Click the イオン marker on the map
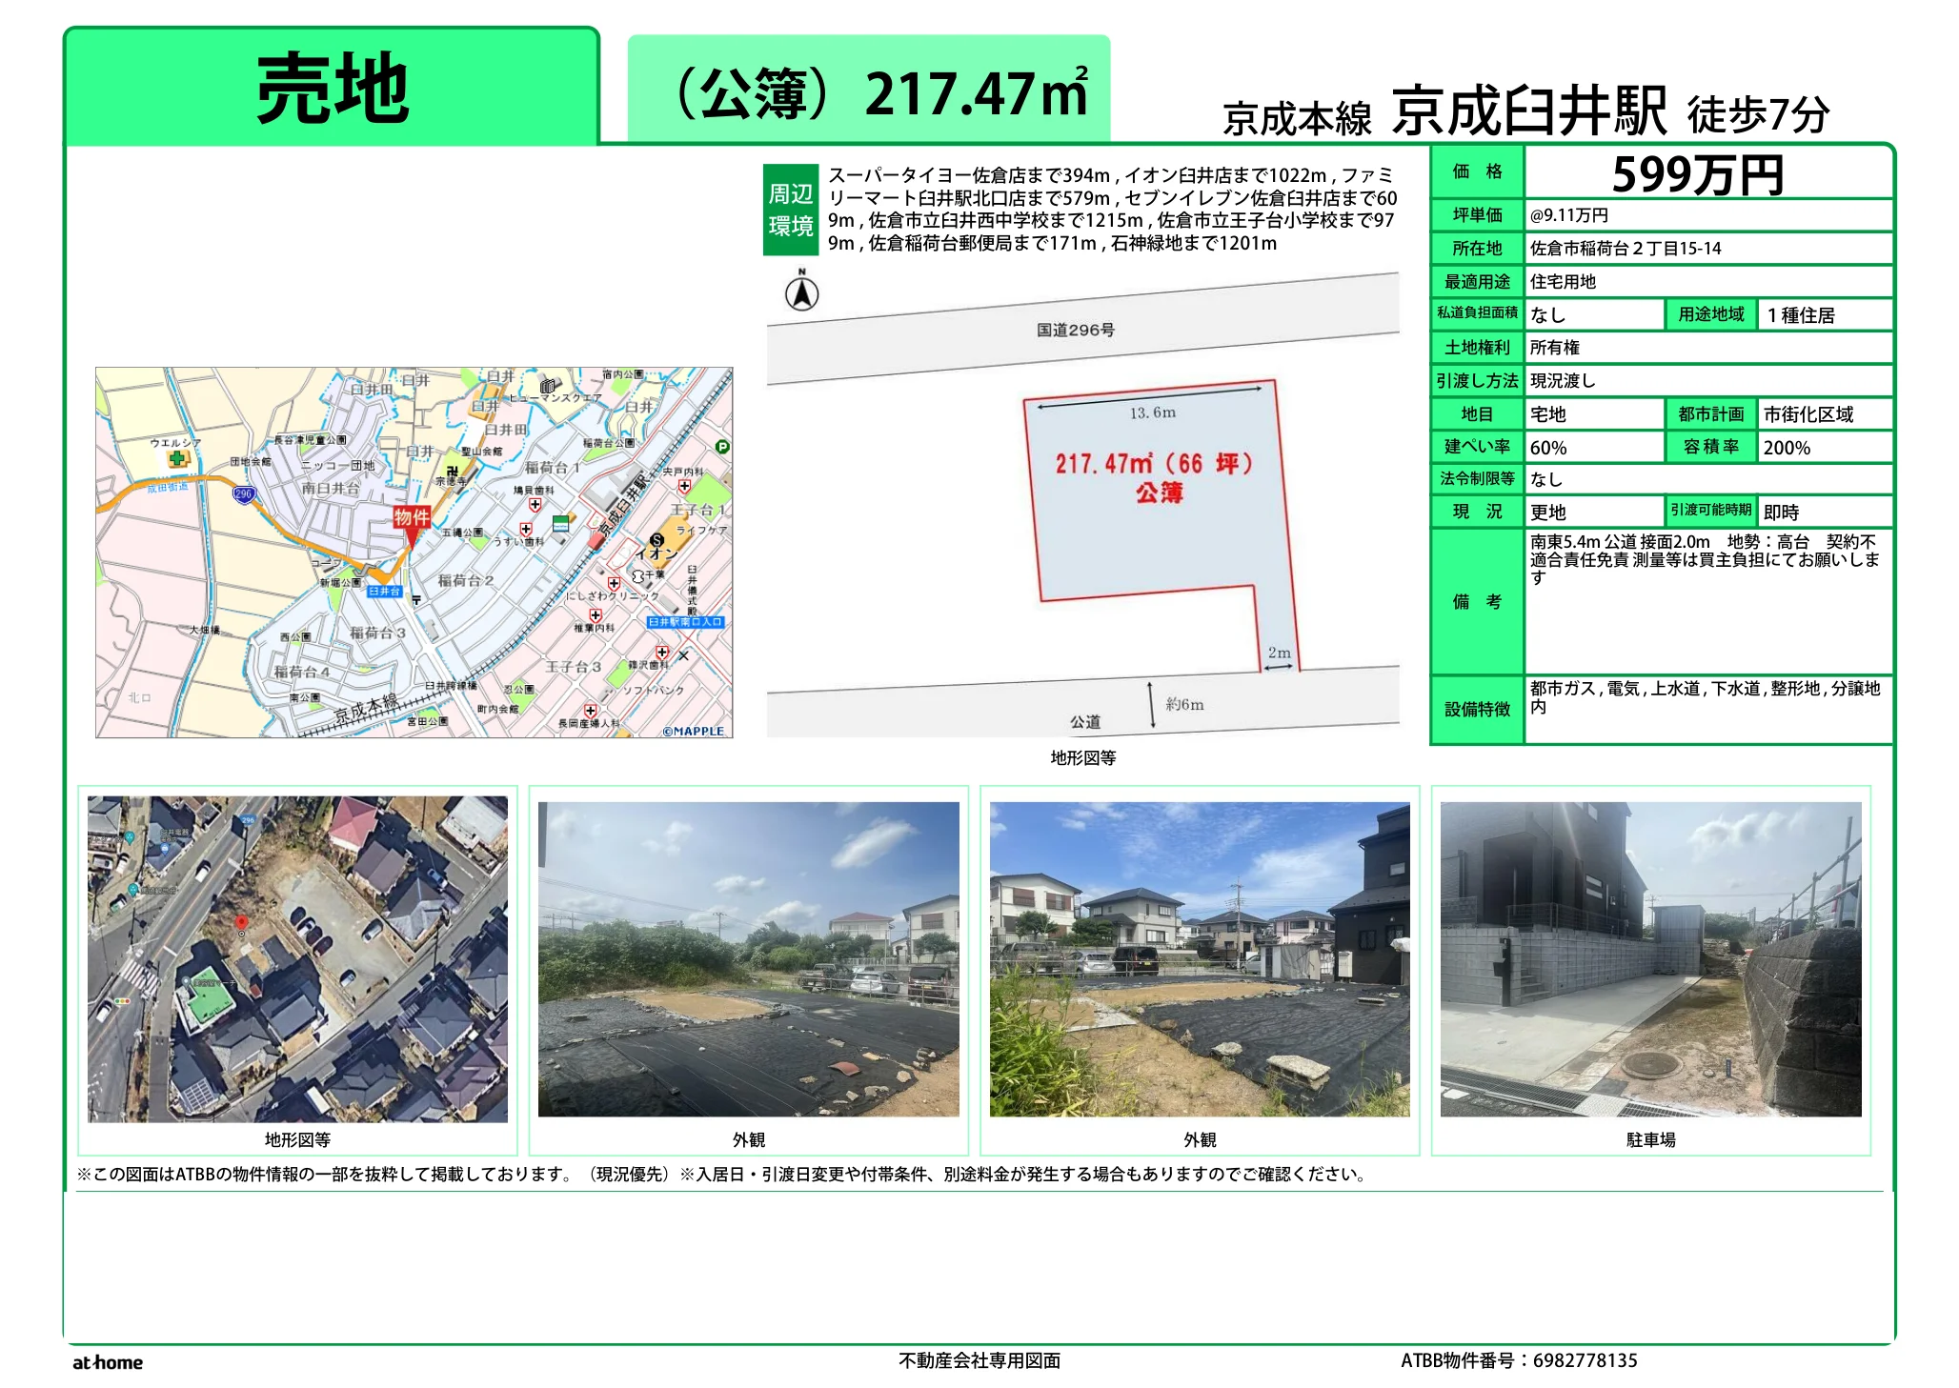This screenshot has height=1388, width=1959. (x=656, y=541)
